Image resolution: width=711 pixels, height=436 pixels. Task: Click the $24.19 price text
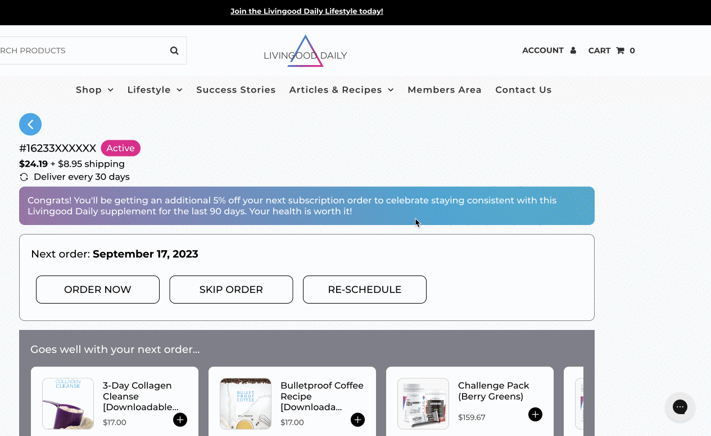(x=33, y=164)
